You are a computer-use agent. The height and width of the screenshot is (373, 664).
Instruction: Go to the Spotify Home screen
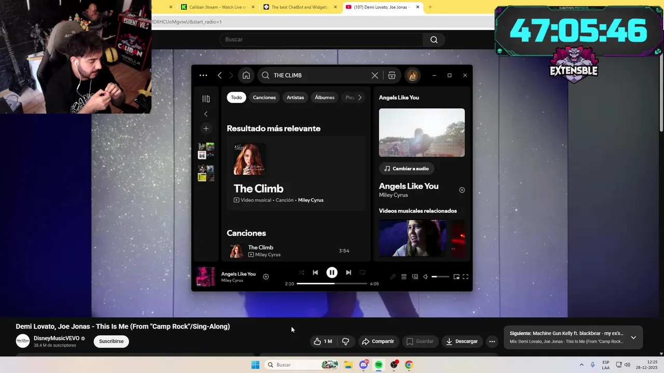(246, 75)
